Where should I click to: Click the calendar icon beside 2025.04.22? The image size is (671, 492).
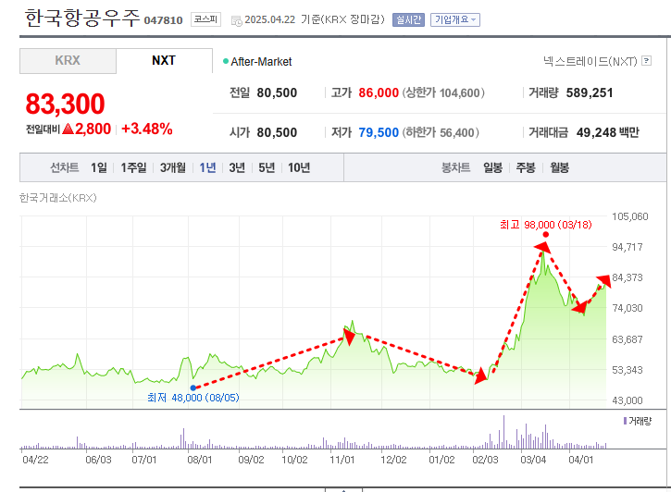[x=236, y=20]
